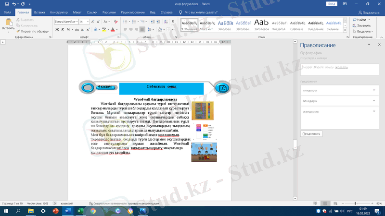385x216 pixels.
Task: Increase font size with grow font icon
Action: pyautogui.click(x=93, y=22)
